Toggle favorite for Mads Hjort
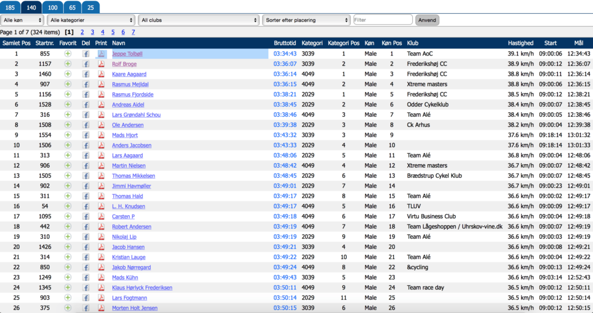The image size is (593, 313). coord(68,135)
